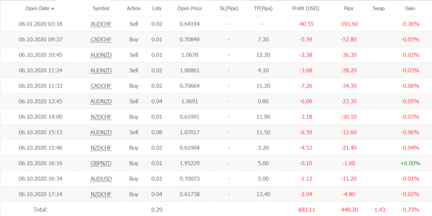432x216 pixels.
Task: Click the Gain column header
Action: tap(410, 8)
